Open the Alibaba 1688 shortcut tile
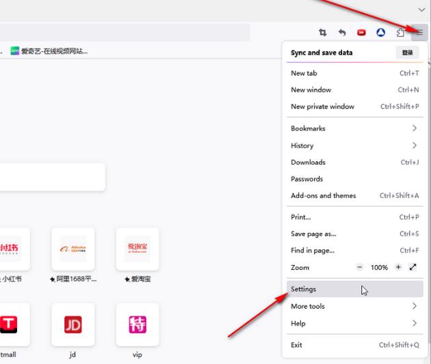The image size is (431, 364). tap(73, 249)
